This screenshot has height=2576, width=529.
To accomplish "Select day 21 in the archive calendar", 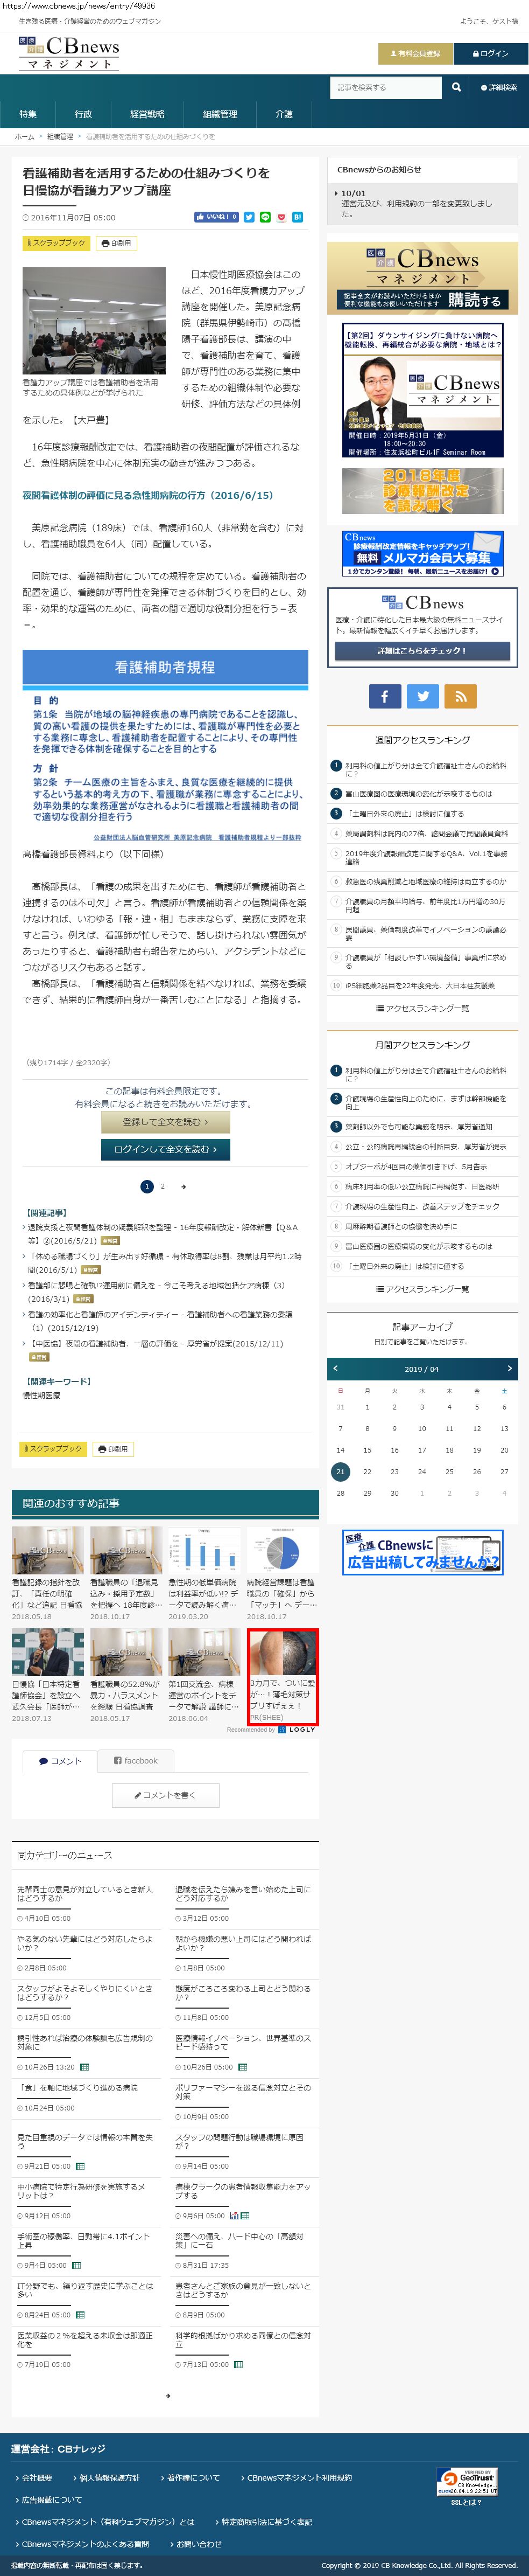I will click(340, 1471).
